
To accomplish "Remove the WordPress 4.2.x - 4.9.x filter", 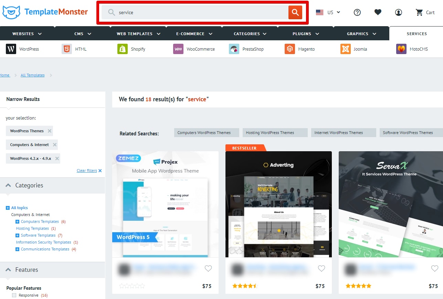I will 57,158.
